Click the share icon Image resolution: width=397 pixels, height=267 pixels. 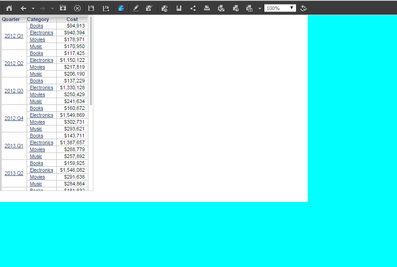click(193, 8)
